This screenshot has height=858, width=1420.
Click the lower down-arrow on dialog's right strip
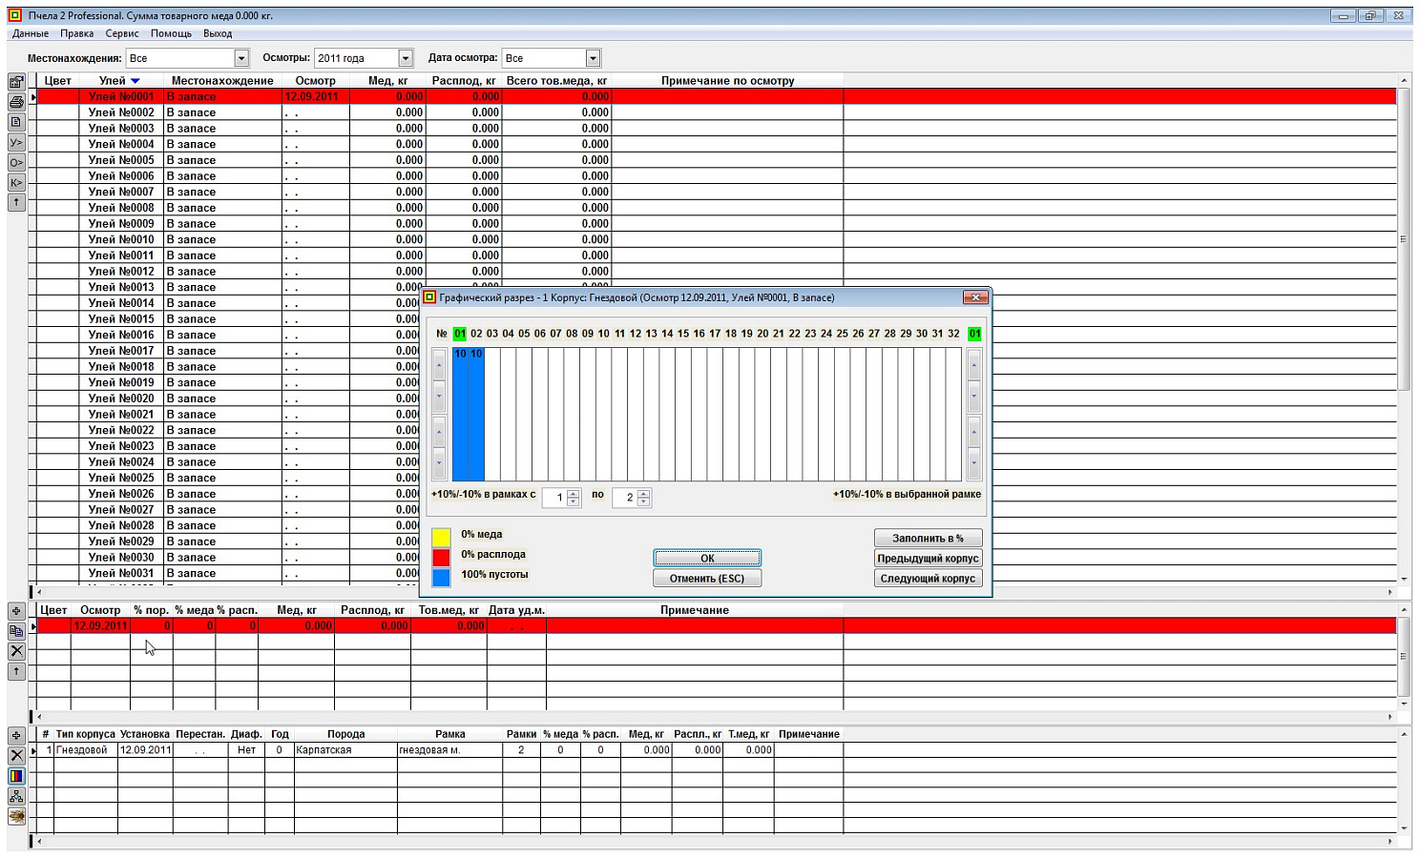(974, 463)
